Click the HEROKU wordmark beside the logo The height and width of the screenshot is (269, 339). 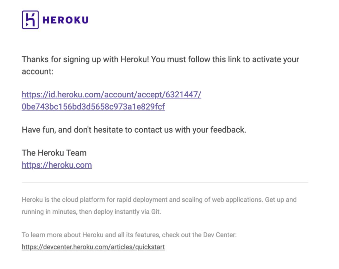click(x=66, y=20)
